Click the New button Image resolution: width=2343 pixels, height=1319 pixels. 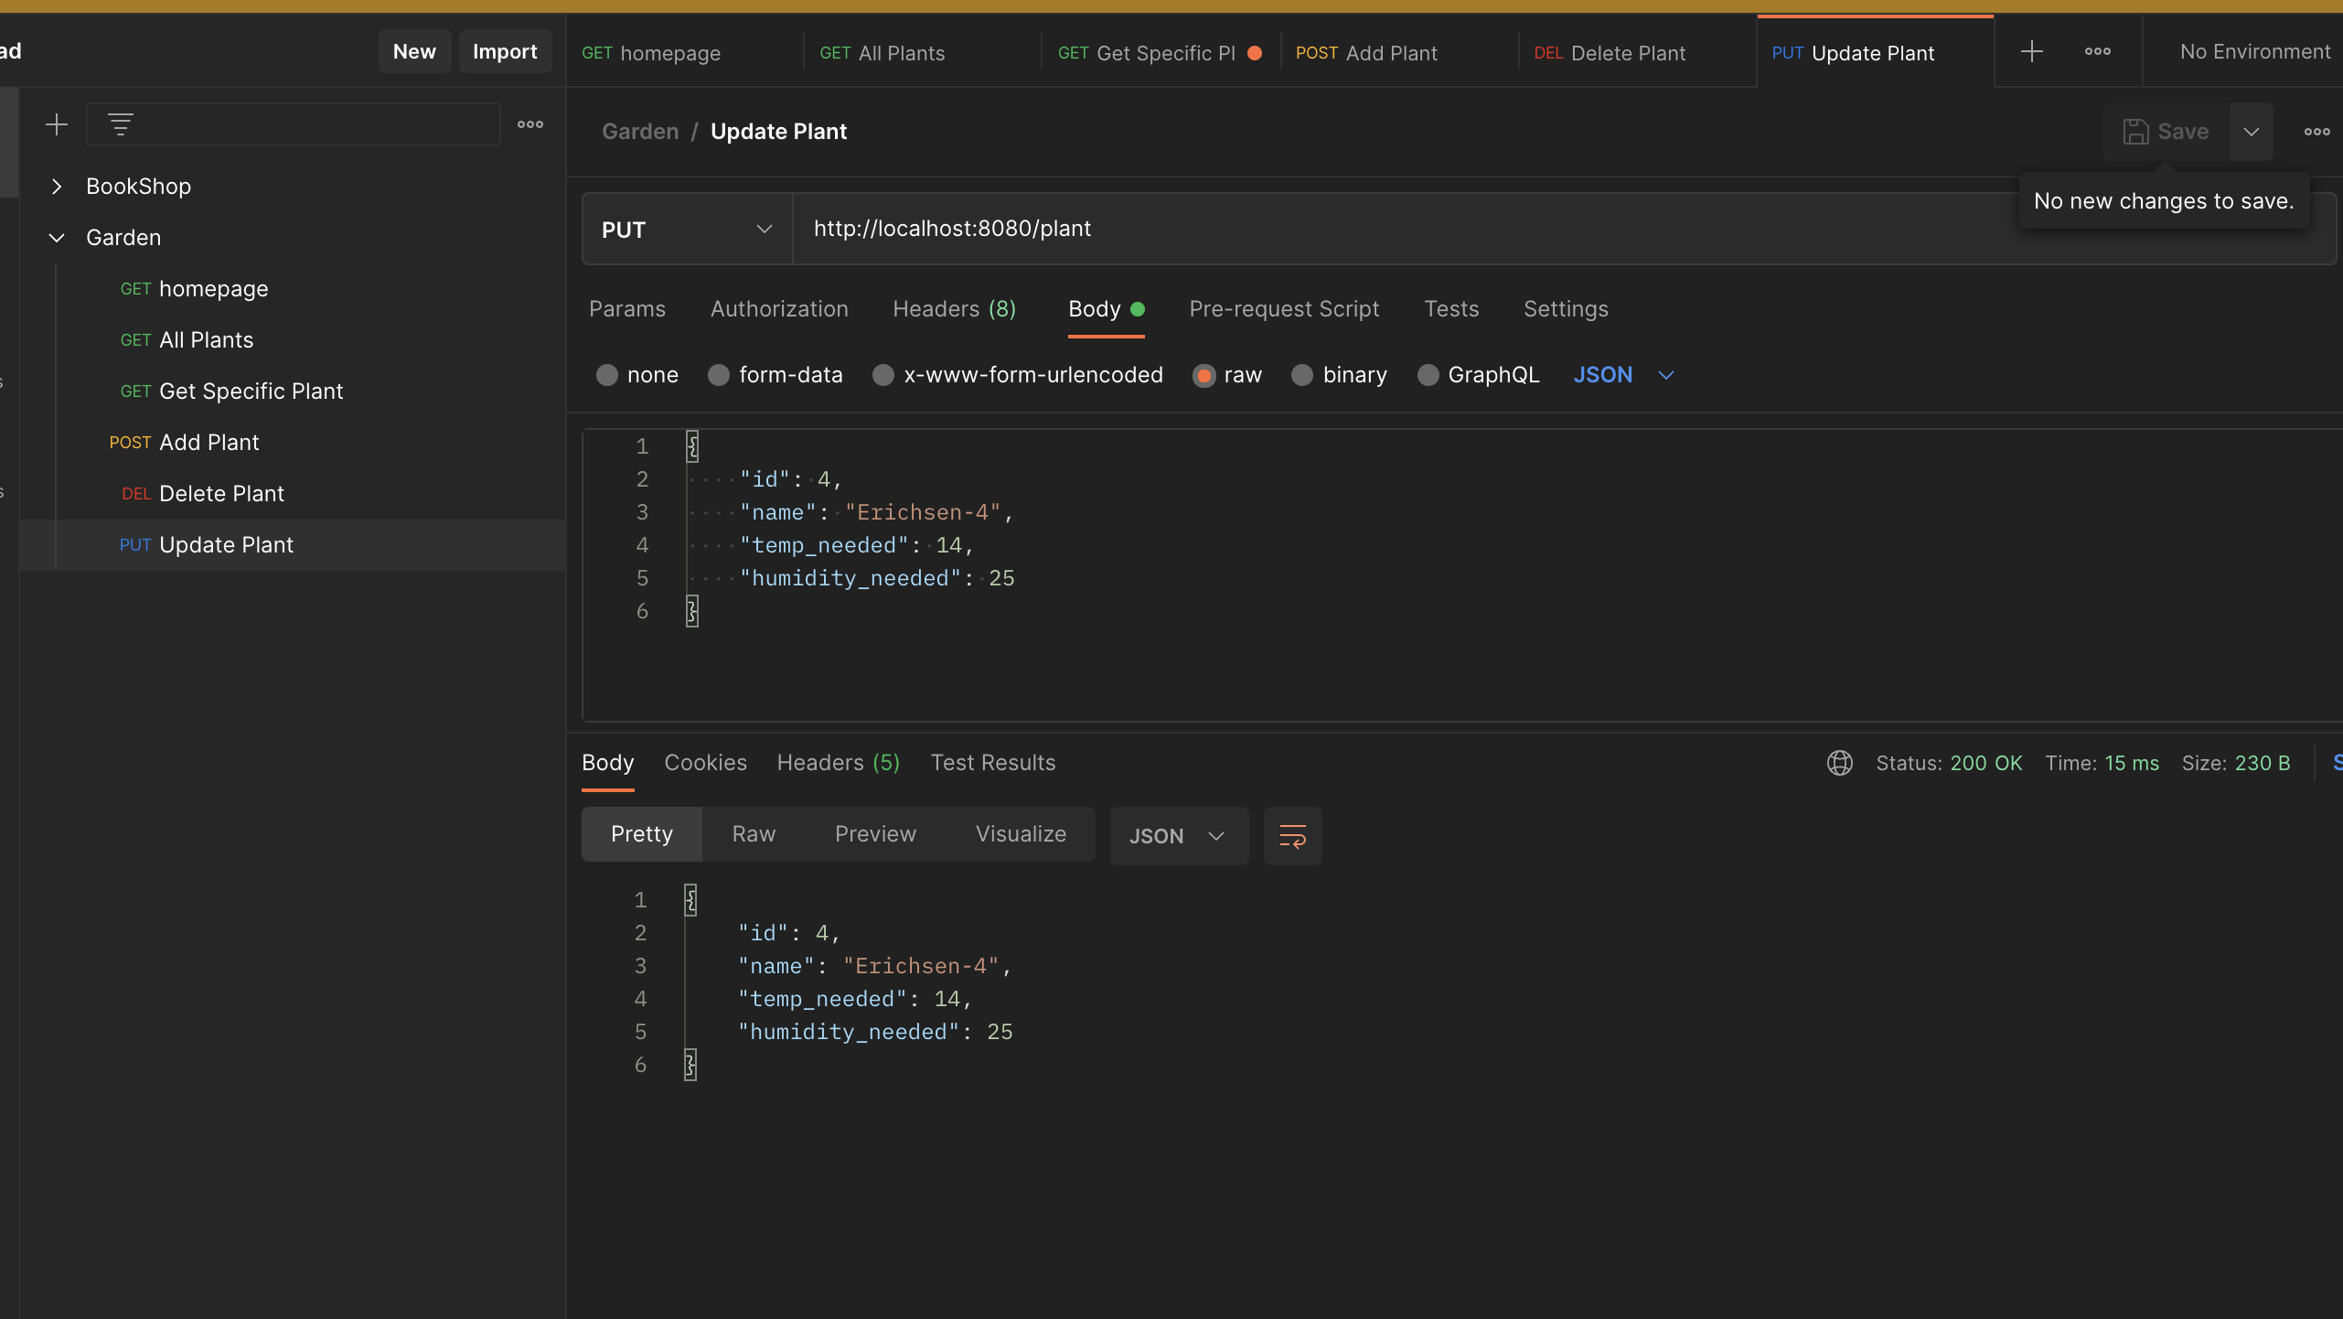click(x=414, y=51)
